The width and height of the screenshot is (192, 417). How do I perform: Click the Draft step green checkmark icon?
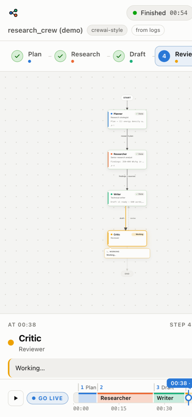point(119,56)
